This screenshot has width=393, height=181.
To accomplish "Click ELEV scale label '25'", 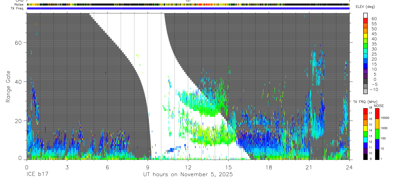I will point(374,54).
